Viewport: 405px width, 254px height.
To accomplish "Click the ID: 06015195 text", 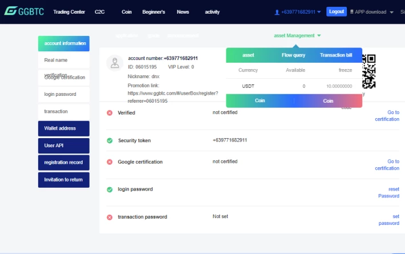I will 142,67.
